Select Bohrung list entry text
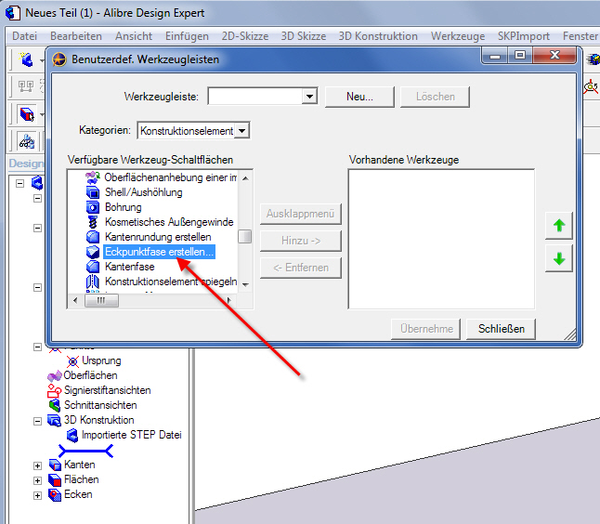 124,207
